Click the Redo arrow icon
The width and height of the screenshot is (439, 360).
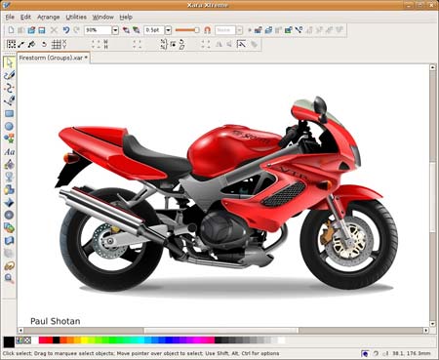pyautogui.click(x=77, y=30)
